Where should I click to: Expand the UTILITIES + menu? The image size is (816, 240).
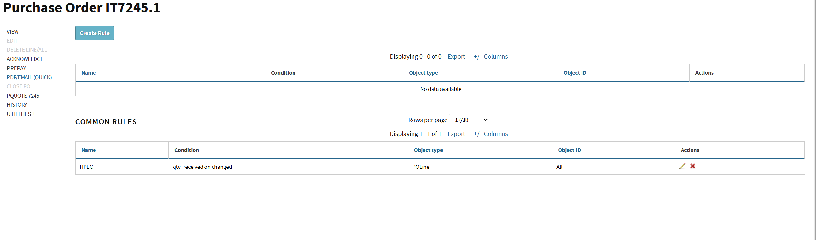(21, 114)
